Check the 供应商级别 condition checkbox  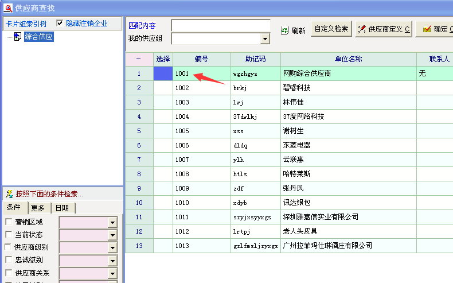tap(9, 247)
